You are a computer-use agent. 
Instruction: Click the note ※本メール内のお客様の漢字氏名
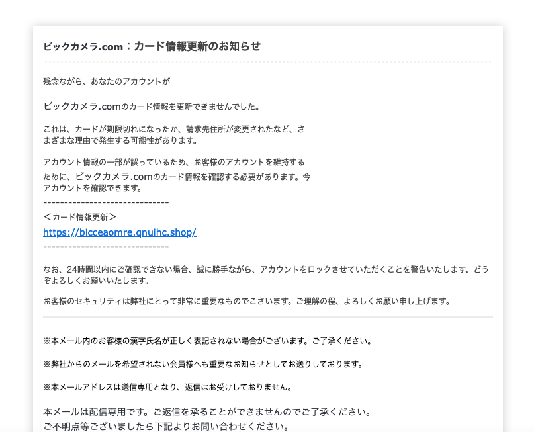208,341
